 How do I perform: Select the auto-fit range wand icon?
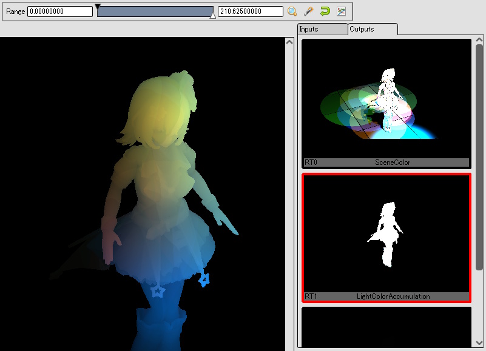point(308,12)
